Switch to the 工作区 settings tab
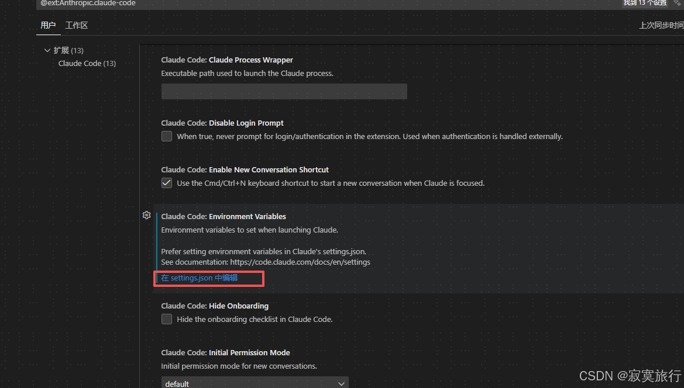Screen dimensions: 684x388 (76, 25)
